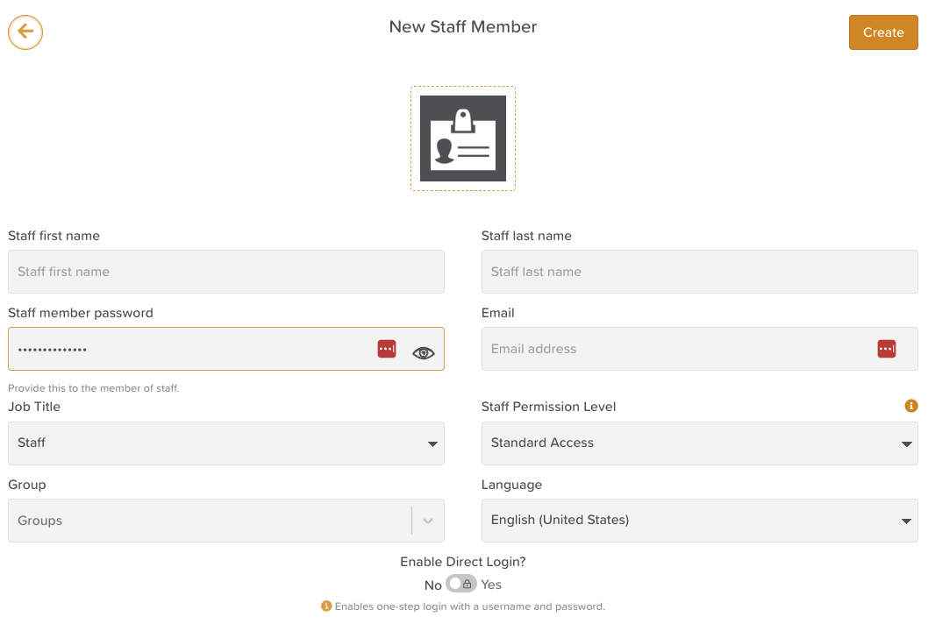Click info icon beside Staff Permission Level
Image resolution: width=935 pixels, height=624 pixels.
(911, 406)
